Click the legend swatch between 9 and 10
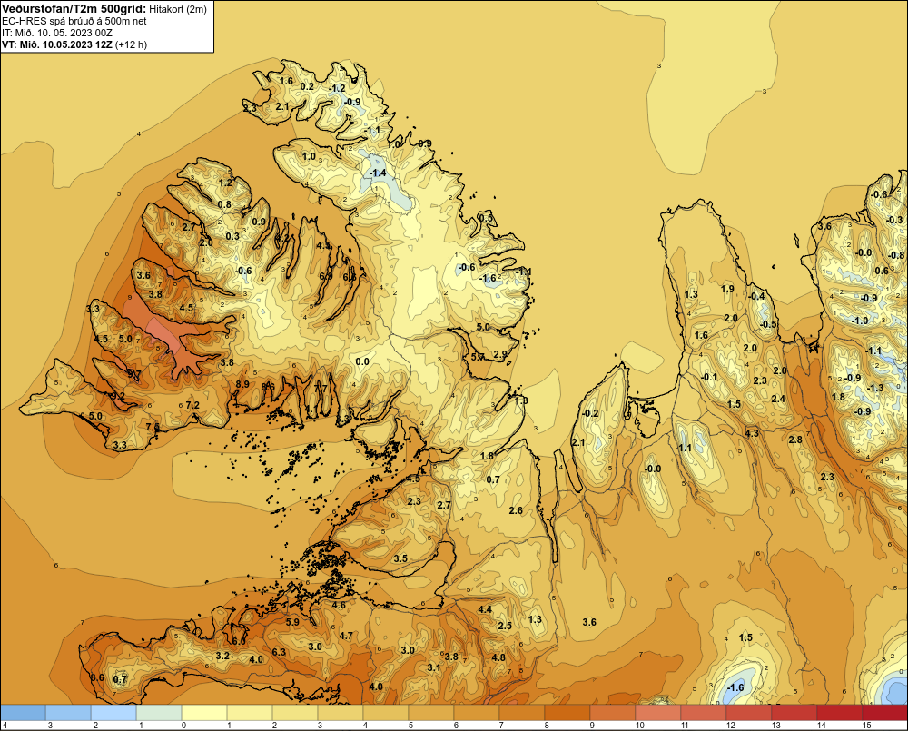Viewport: 908px width, 731px height. click(x=613, y=713)
